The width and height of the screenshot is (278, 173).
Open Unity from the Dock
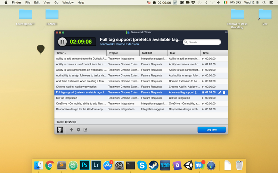coord(188,165)
